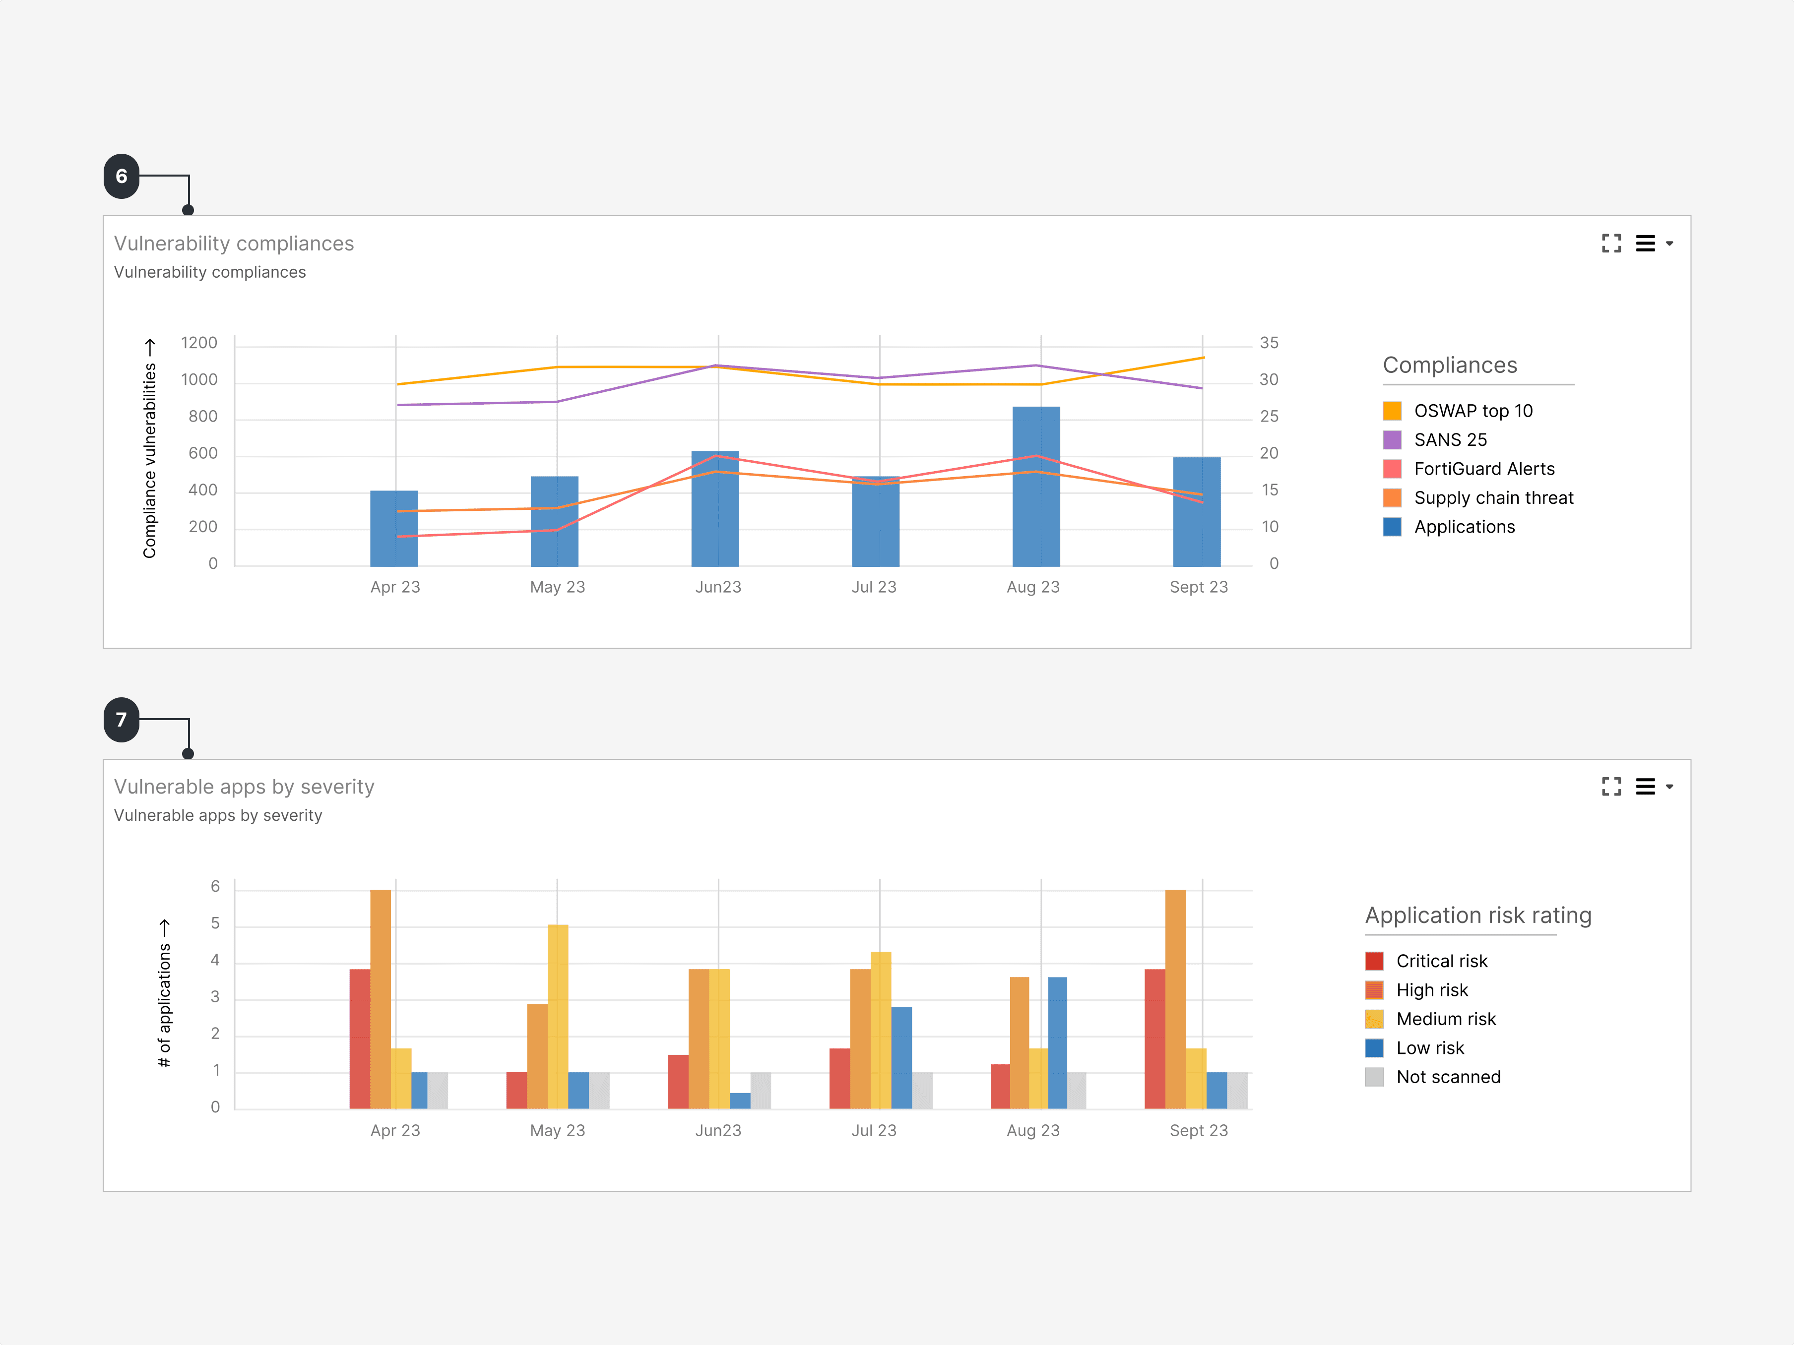Toggle FortiGuard Alerts legend entry
This screenshot has width=1794, height=1345.
point(1483,470)
